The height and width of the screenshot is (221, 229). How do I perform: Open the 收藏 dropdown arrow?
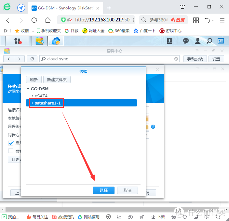click(33, 31)
